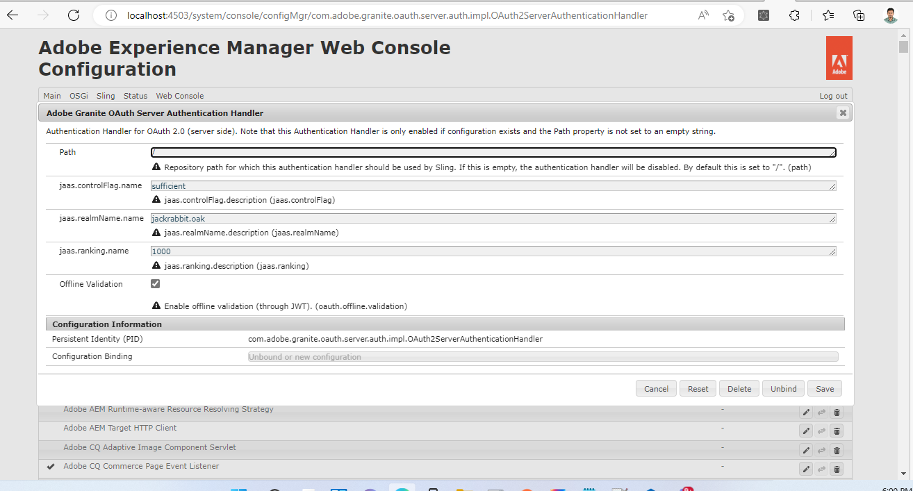This screenshot has height=491, width=913.
Task: Click the favorites star icon in toolbar
Action: [827, 15]
